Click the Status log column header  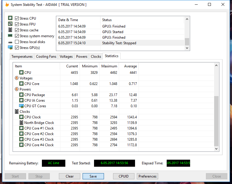coord(142,20)
